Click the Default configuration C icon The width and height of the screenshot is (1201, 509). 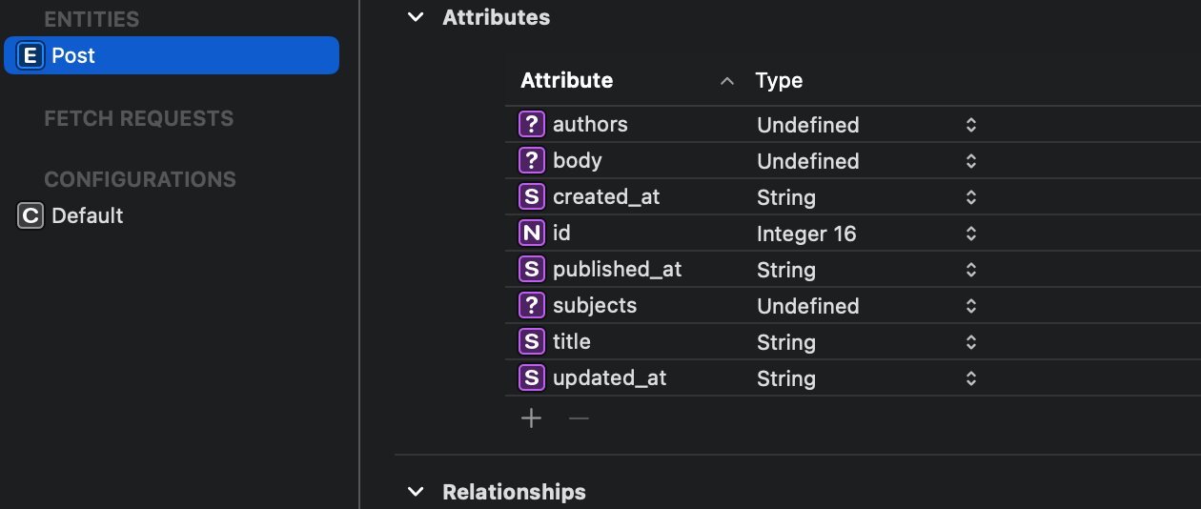coord(31,216)
